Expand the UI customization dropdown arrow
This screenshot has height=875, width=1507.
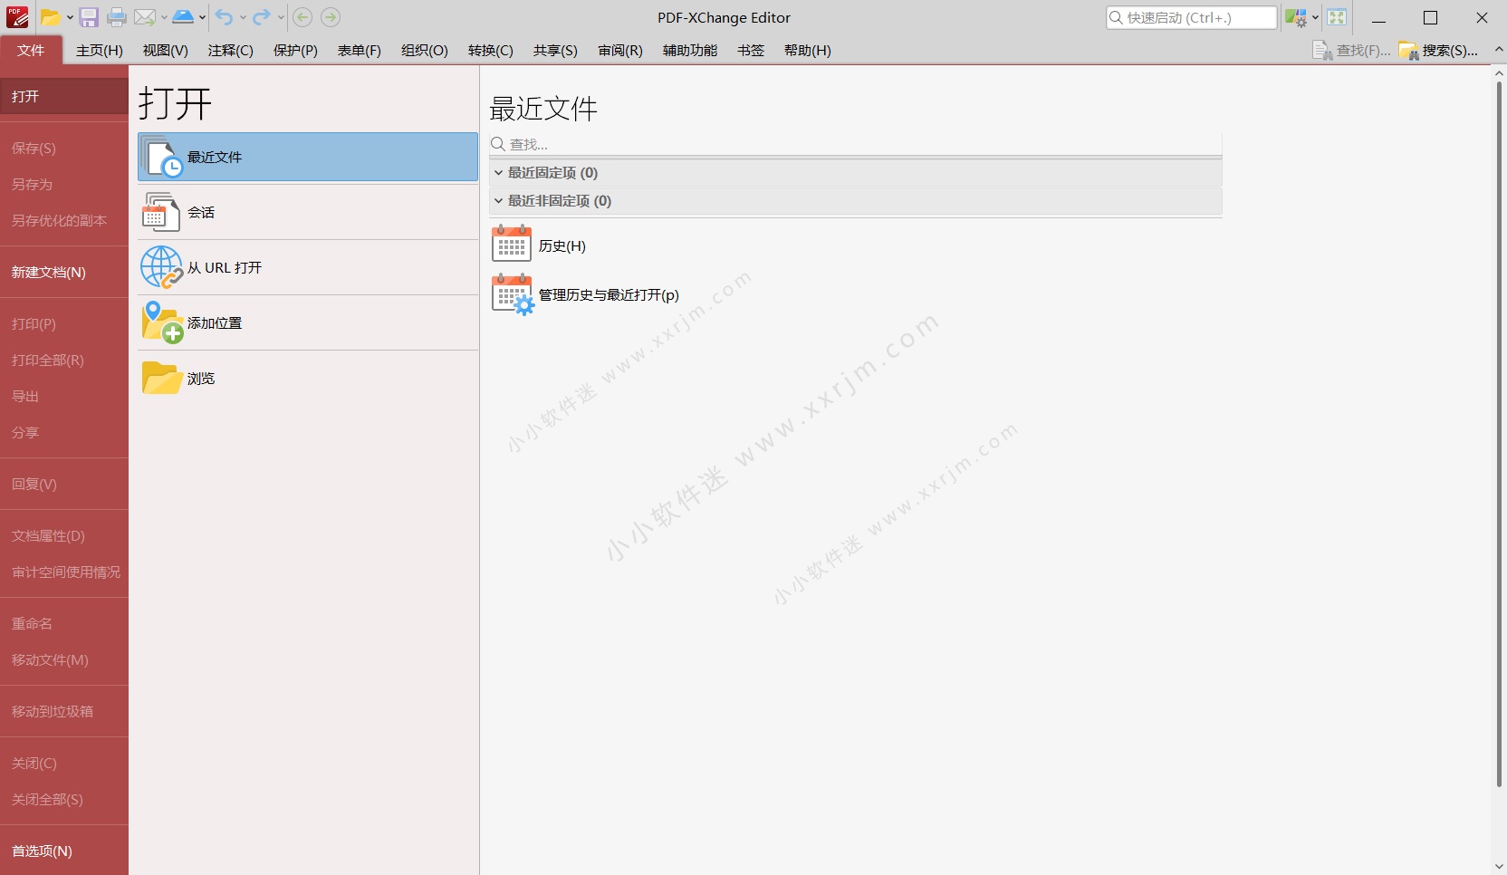[x=1315, y=17]
